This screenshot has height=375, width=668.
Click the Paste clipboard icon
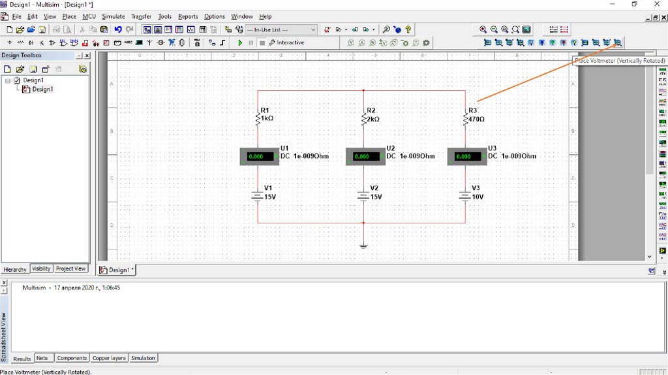pos(104,29)
